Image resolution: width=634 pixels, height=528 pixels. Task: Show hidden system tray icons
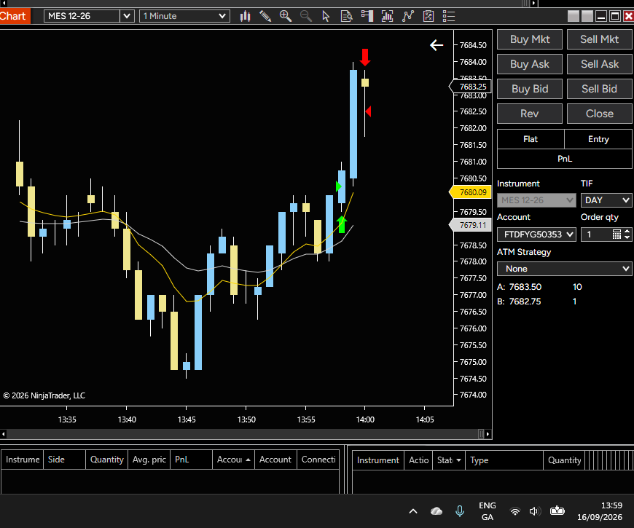(x=412, y=511)
